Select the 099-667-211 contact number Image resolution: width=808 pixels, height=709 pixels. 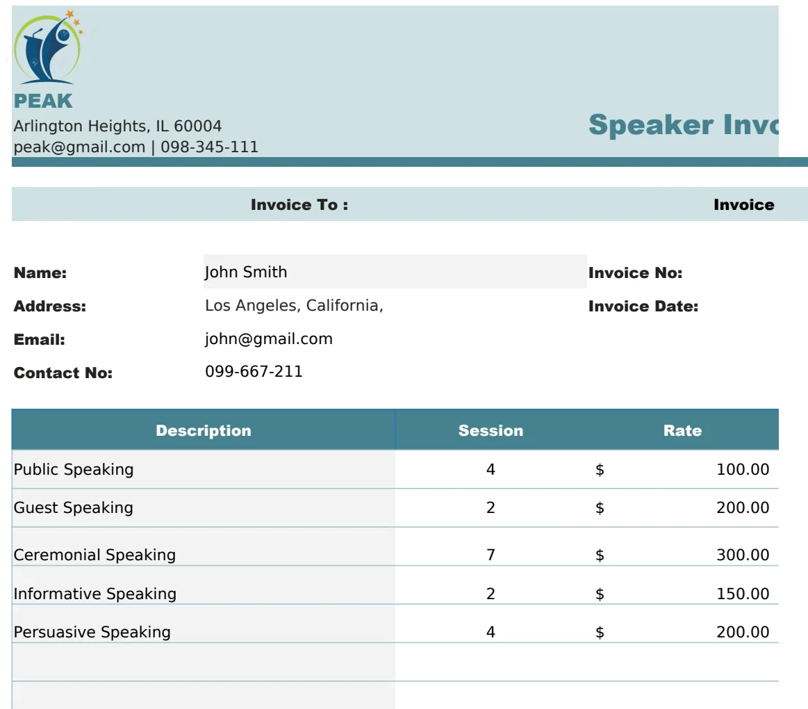click(x=254, y=371)
